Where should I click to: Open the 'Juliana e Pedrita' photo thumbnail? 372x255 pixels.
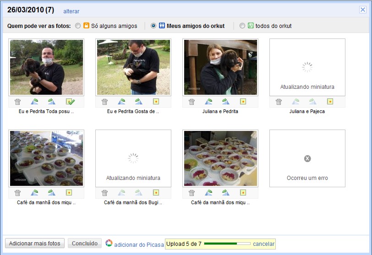220,67
